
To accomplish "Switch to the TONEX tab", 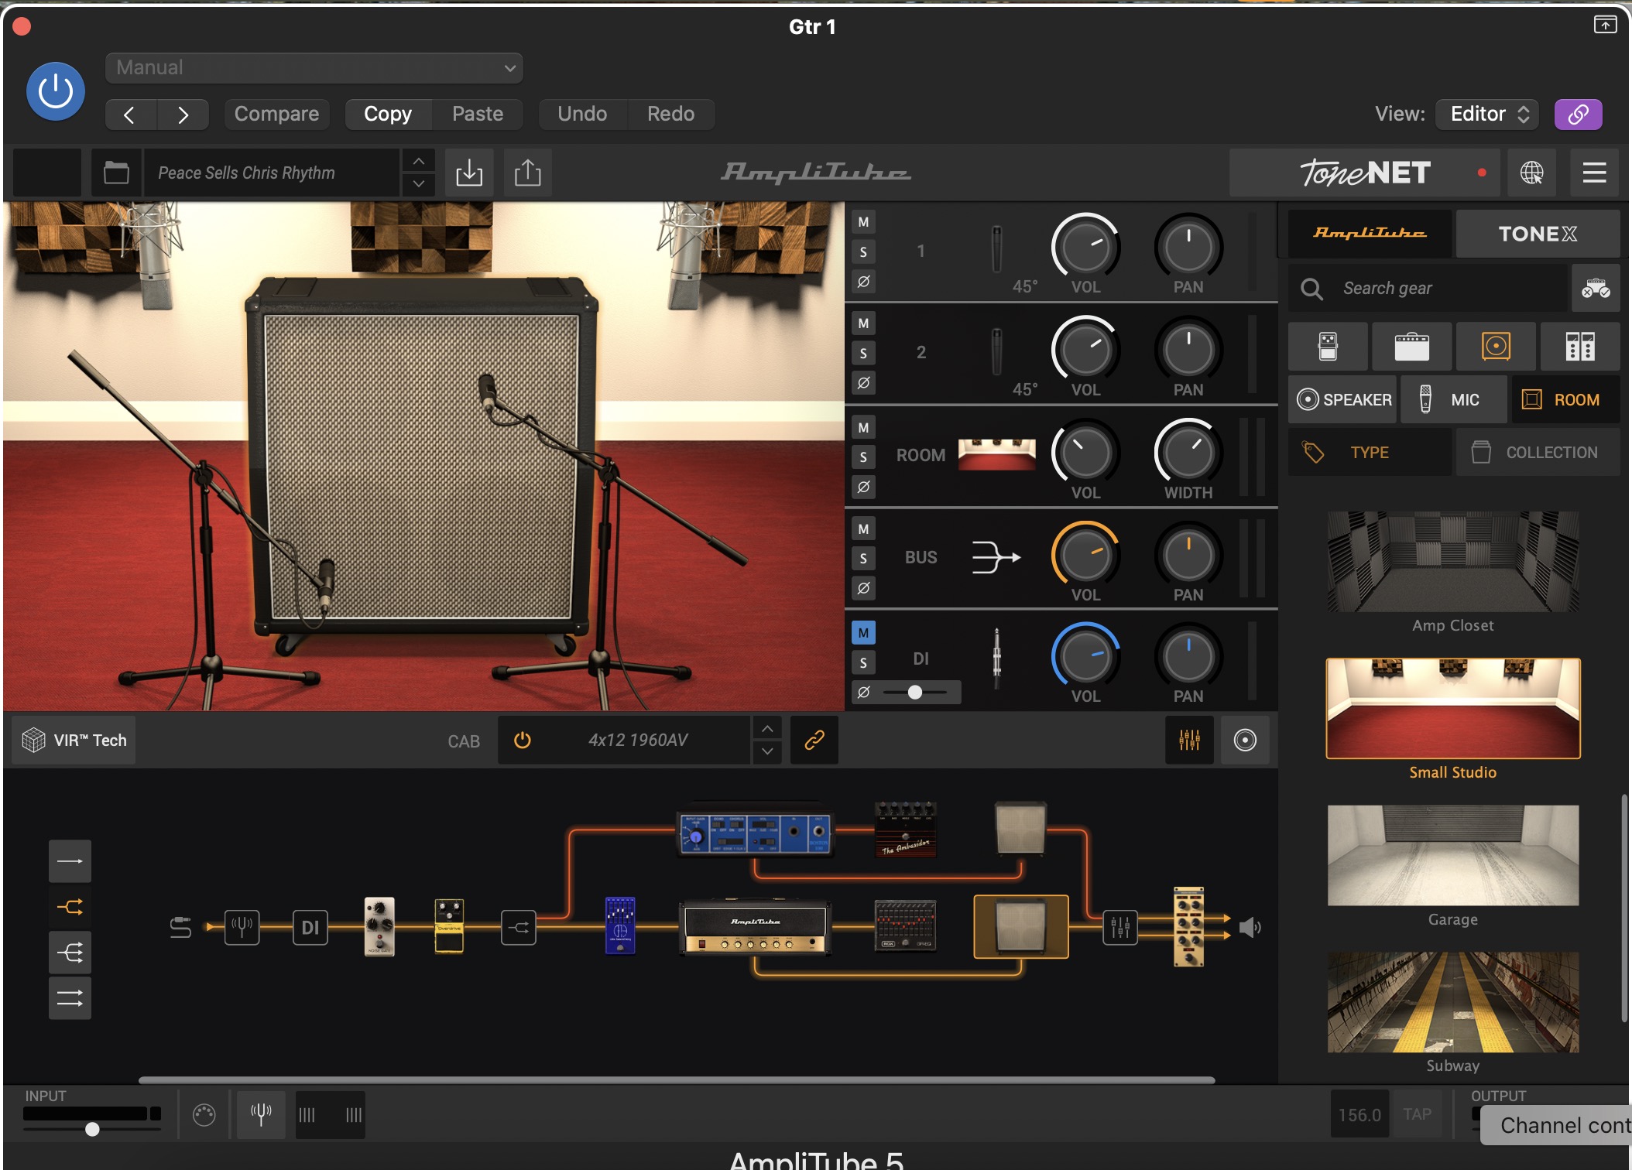I will click(1538, 233).
